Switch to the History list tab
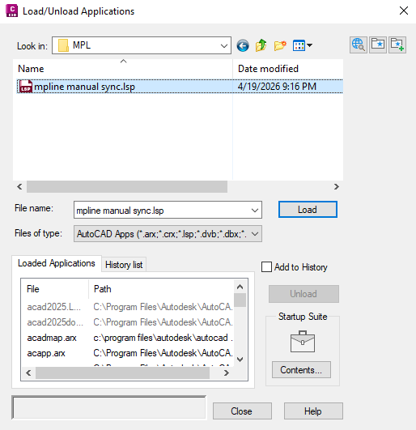Screen dimensions: 416x430 tap(124, 265)
